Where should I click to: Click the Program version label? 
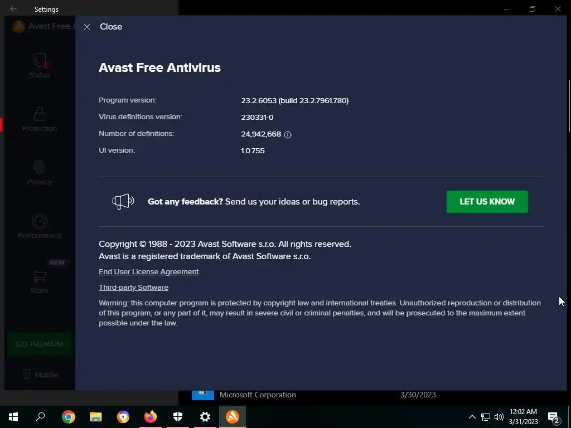coord(128,100)
